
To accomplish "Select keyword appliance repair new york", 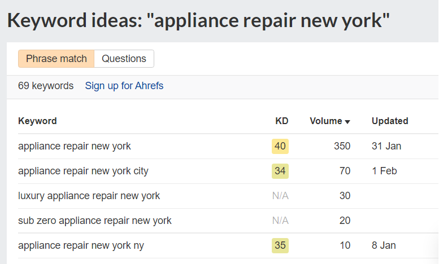I will tap(75, 146).
